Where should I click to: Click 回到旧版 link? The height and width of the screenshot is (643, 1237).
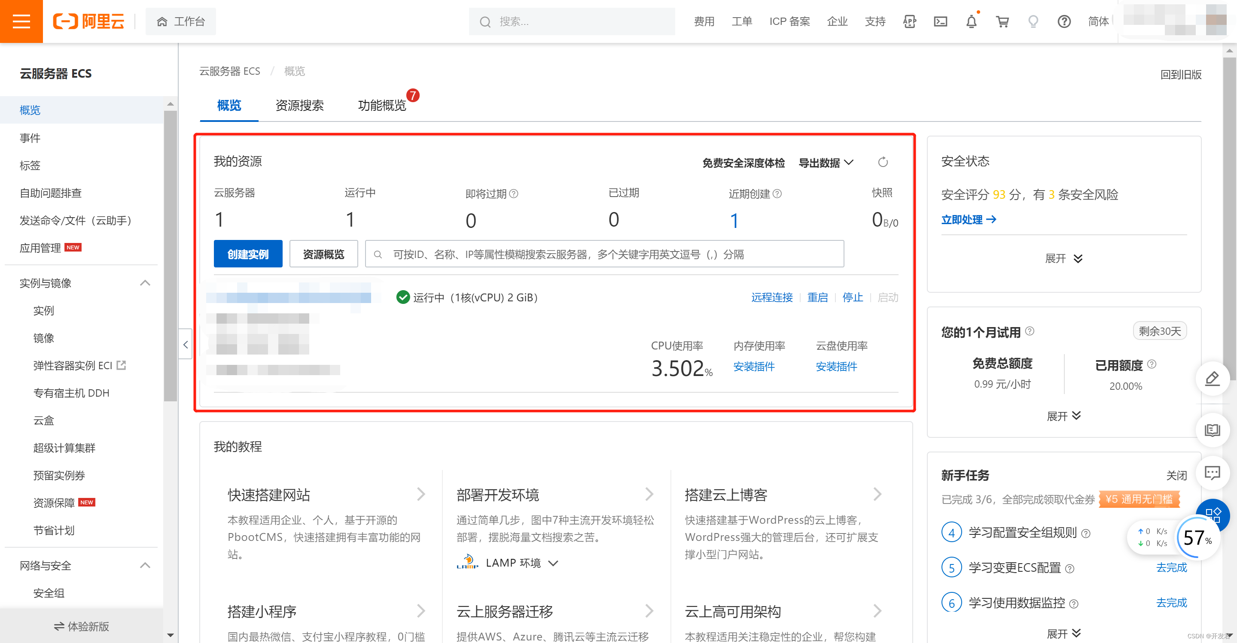[x=1180, y=74]
